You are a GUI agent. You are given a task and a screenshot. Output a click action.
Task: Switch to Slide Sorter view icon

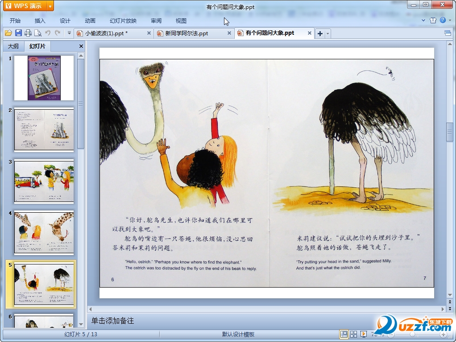[353, 334]
